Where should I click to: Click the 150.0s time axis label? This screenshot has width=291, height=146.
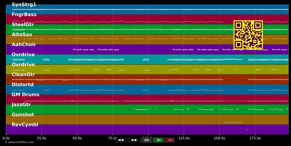tap(220, 138)
